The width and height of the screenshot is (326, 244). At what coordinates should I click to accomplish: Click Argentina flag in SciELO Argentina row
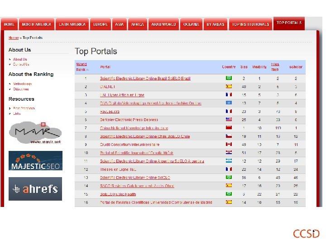(229, 160)
